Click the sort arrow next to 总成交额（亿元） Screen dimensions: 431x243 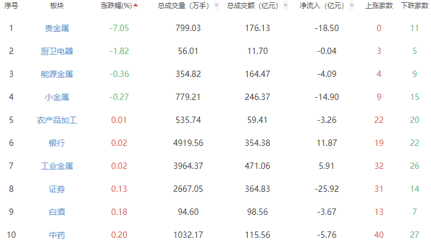(x=285, y=6)
